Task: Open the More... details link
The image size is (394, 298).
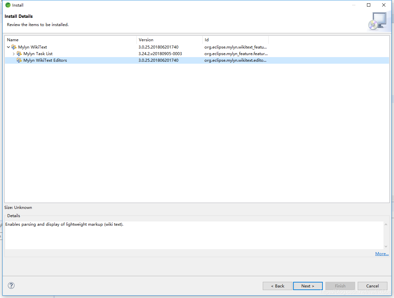Action: click(x=382, y=253)
